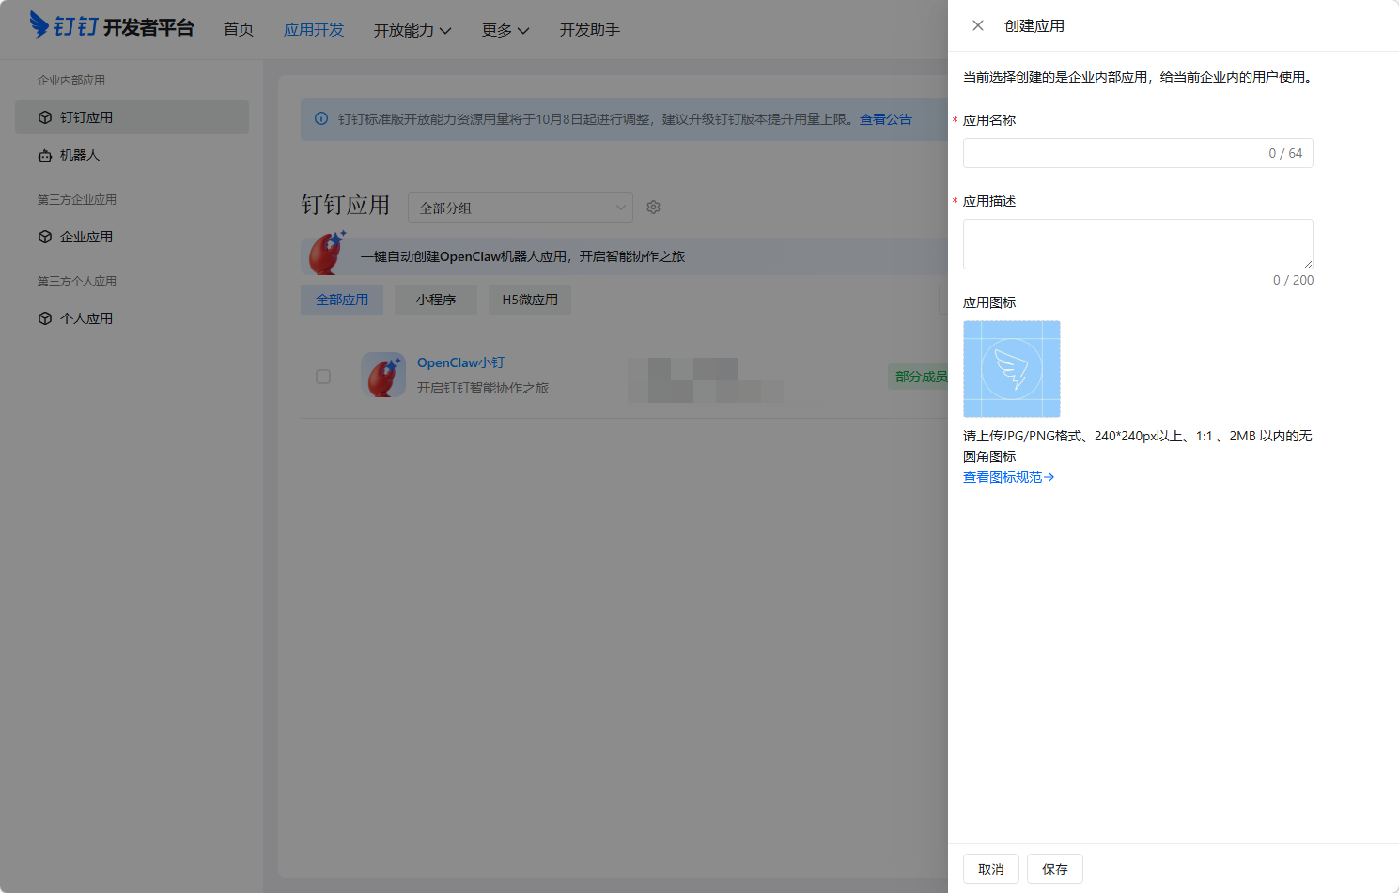Click the 取消 button
This screenshot has width=1399, height=893.
991,869
